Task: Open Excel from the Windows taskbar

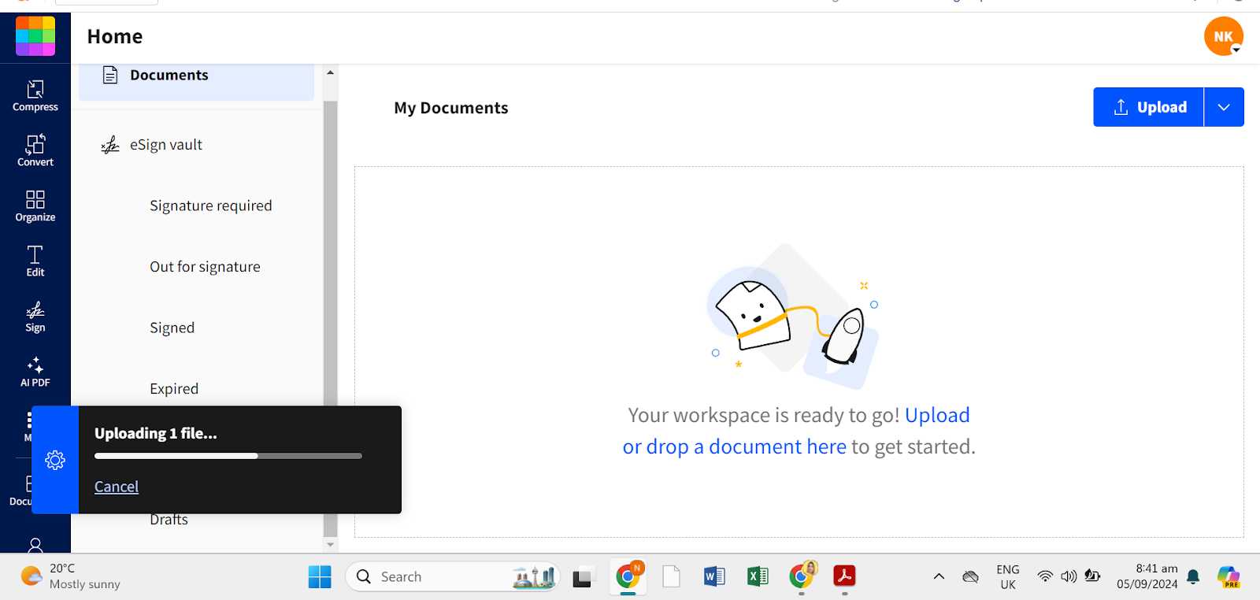Action: (758, 576)
